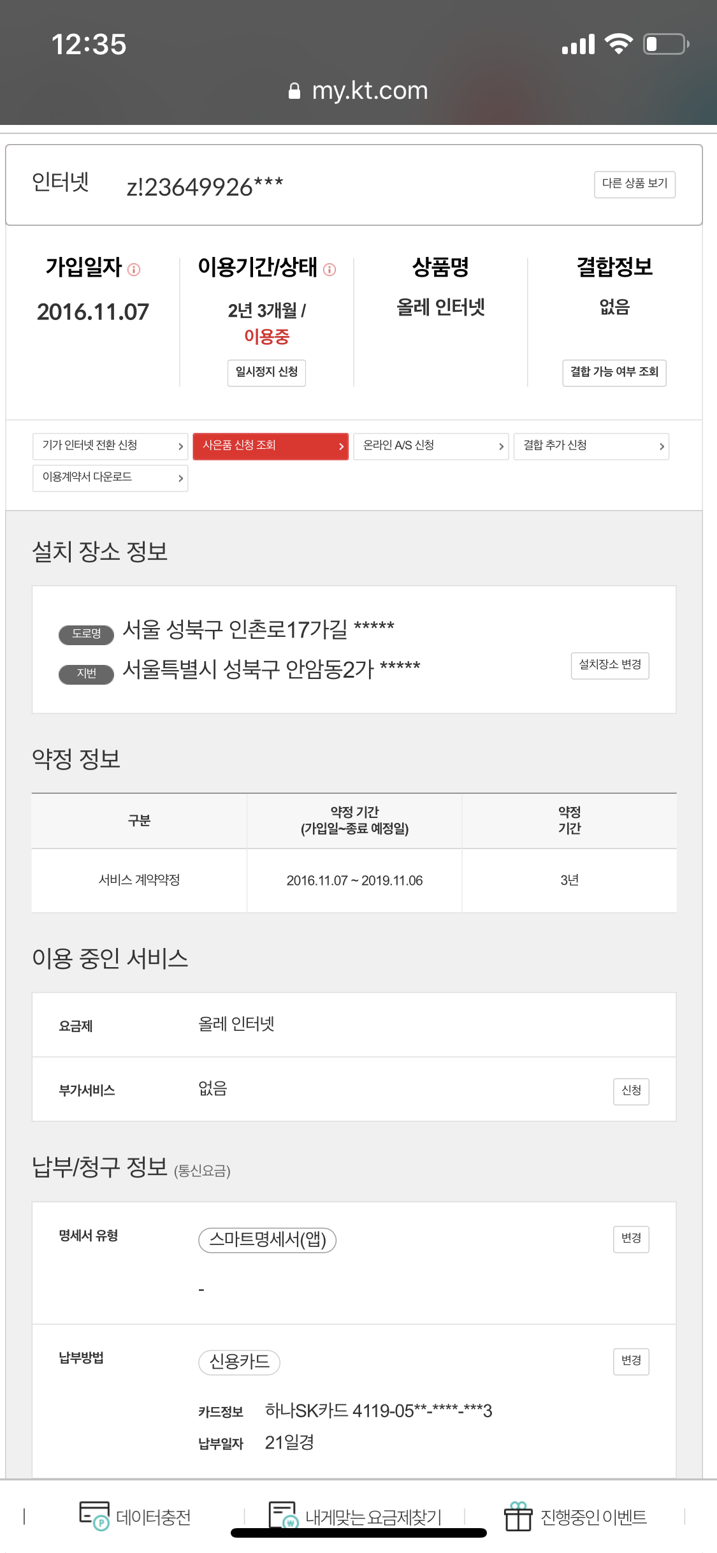
Task: Tap the info icon beside 이용기간/상태
Action: click(330, 270)
